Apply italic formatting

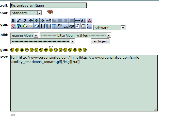pyautogui.click(x=19, y=21)
